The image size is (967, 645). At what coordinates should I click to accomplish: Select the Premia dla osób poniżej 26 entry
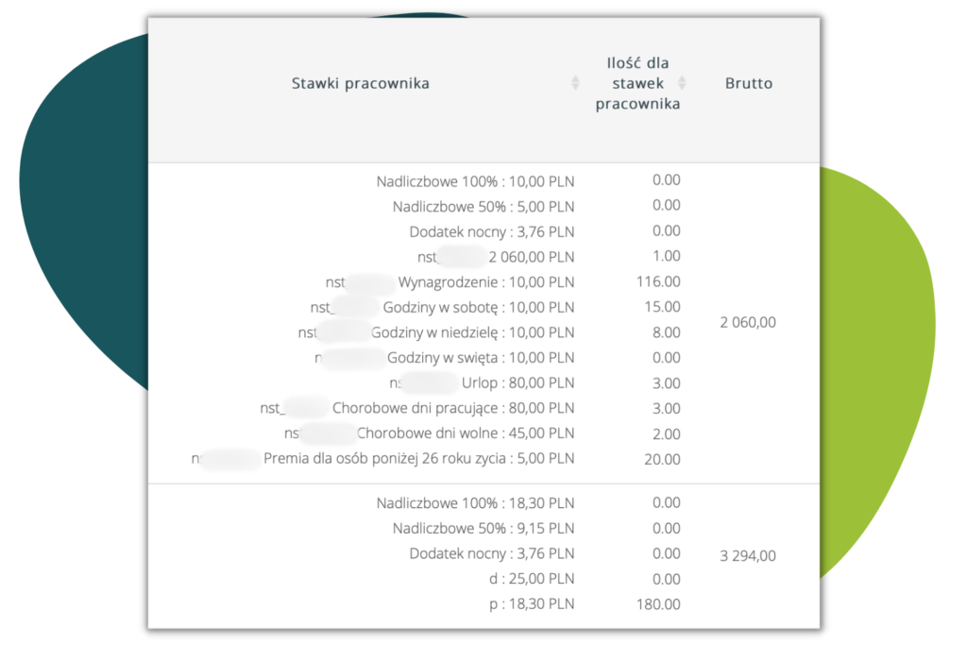[418, 461]
